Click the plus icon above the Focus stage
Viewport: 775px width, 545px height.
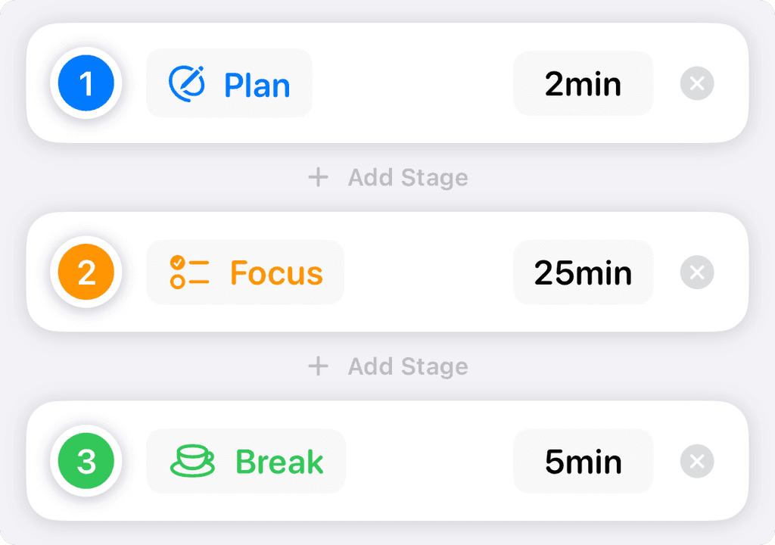(318, 178)
